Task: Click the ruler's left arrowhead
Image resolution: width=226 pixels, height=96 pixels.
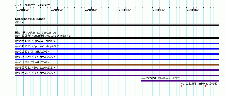Action: [x=16, y=8]
